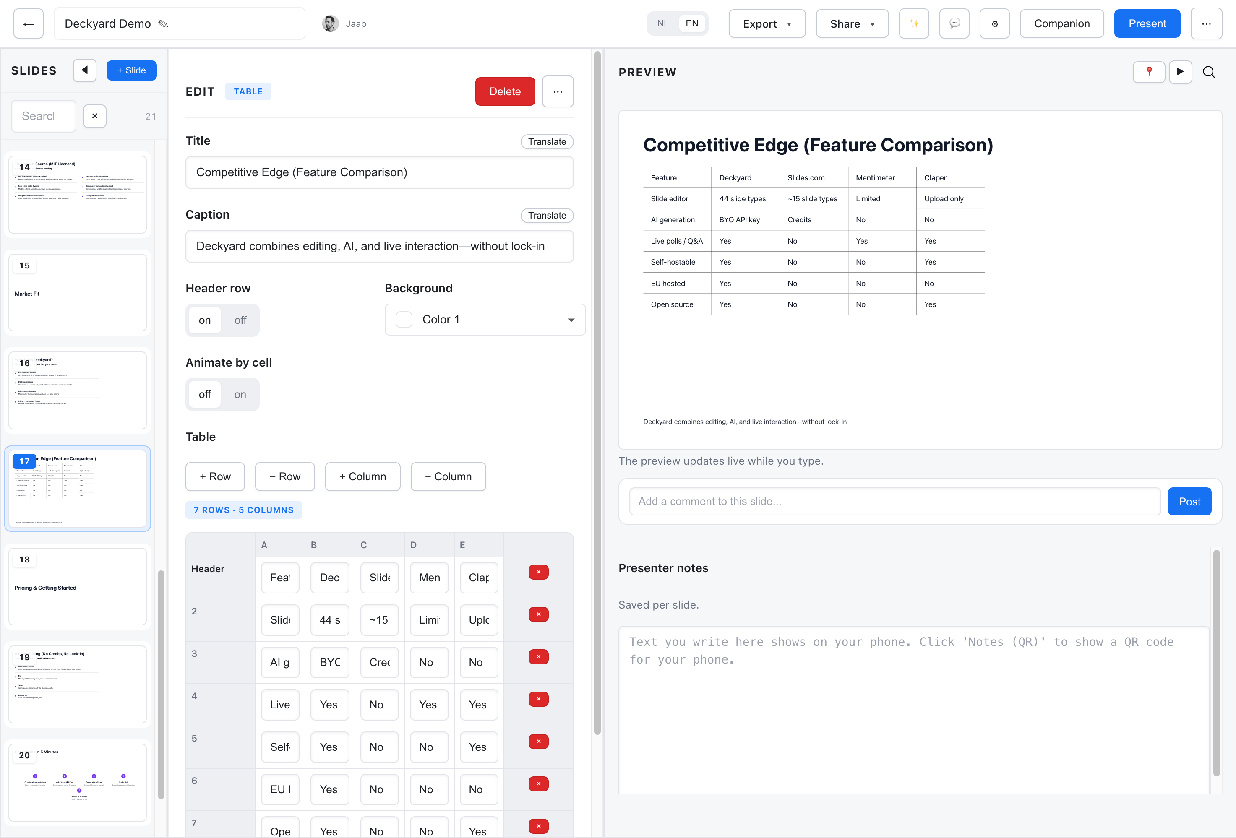The height and width of the screenshot is (838, 1236).
Task: Open the settings gear
Action: point(994,24)
